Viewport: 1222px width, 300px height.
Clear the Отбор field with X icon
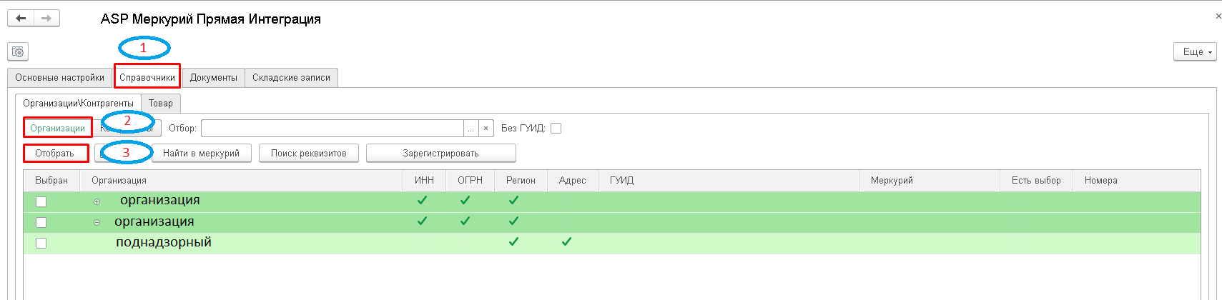point(486,129)
